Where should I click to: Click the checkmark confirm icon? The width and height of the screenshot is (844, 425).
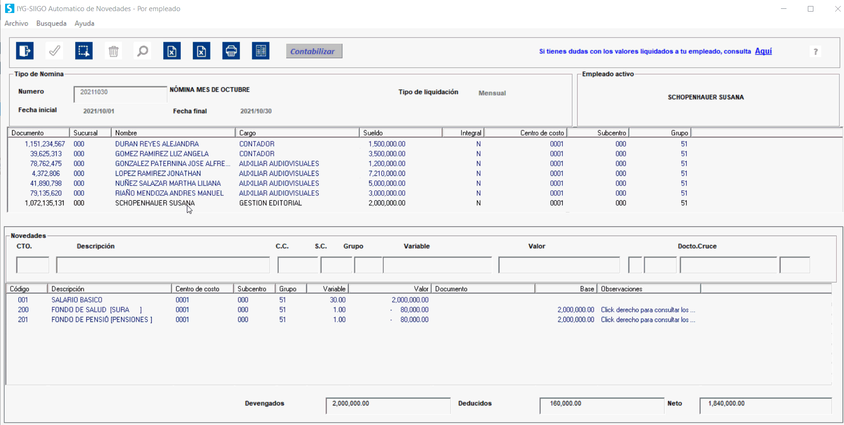tap(55, 51)
